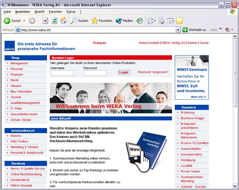
Task: Open the history (Verlauf) icon
Action: click(x=140, y=21)
